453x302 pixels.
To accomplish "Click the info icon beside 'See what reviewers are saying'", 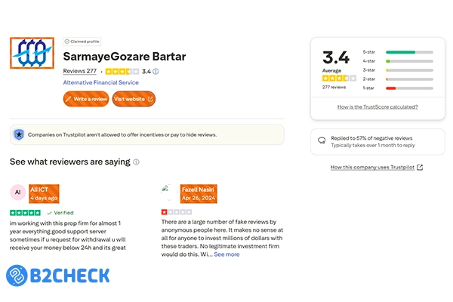I will click(137, 162).
